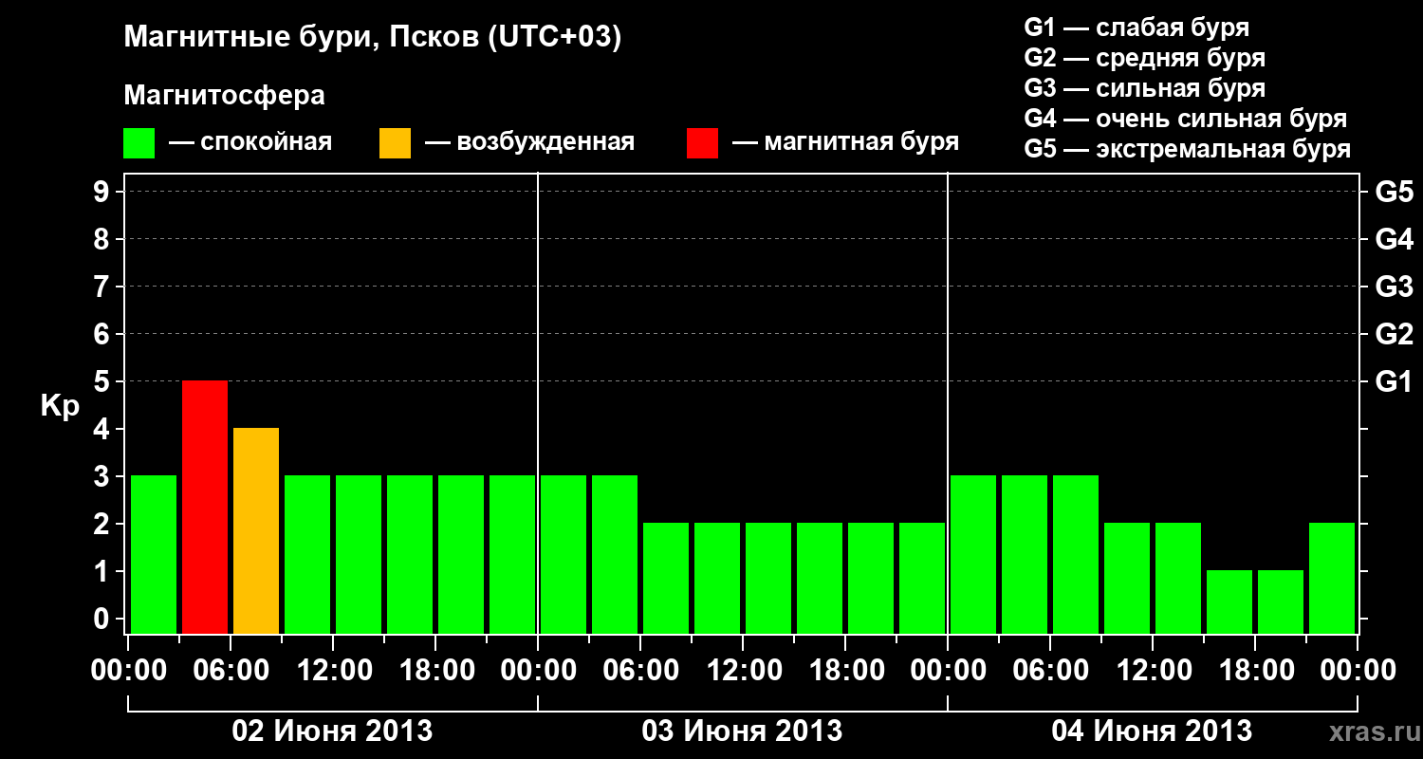Click the 3 value on Kp axis

tap(103, 476)
